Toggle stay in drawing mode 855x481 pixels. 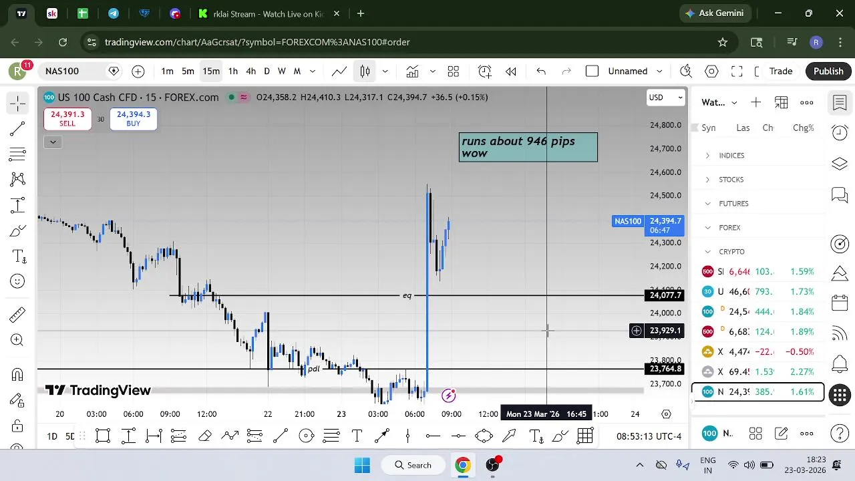point(18,399)
